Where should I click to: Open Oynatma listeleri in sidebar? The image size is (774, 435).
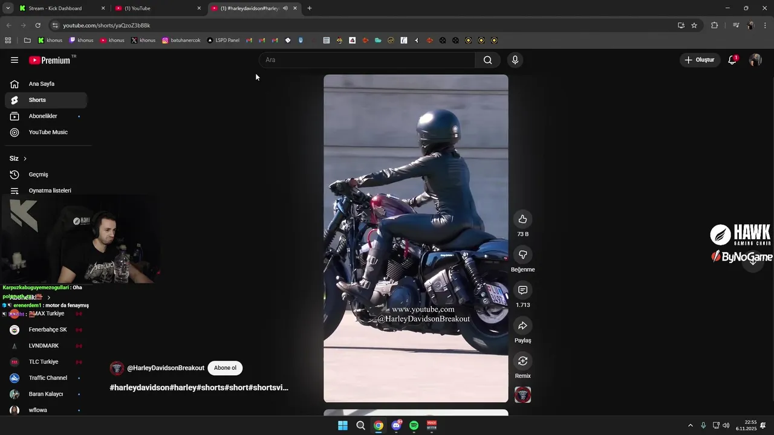pos(46,190)
